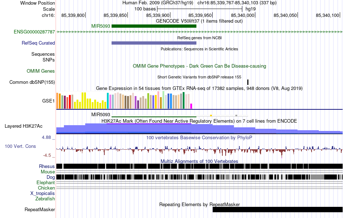Click the MIR5093 GENCODE gene label

click(101, 26)
